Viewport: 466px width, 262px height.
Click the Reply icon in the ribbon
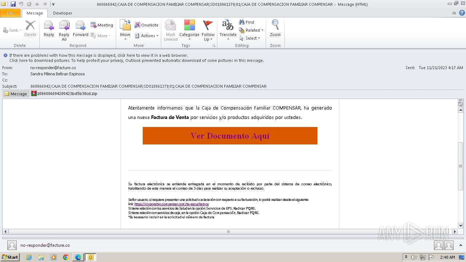(49, 29)
